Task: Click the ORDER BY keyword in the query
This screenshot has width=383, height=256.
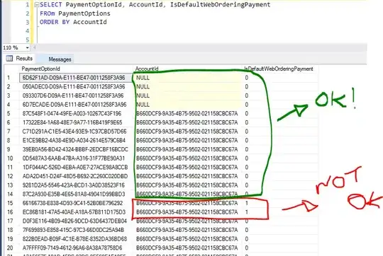Action: tap(55, 22)
